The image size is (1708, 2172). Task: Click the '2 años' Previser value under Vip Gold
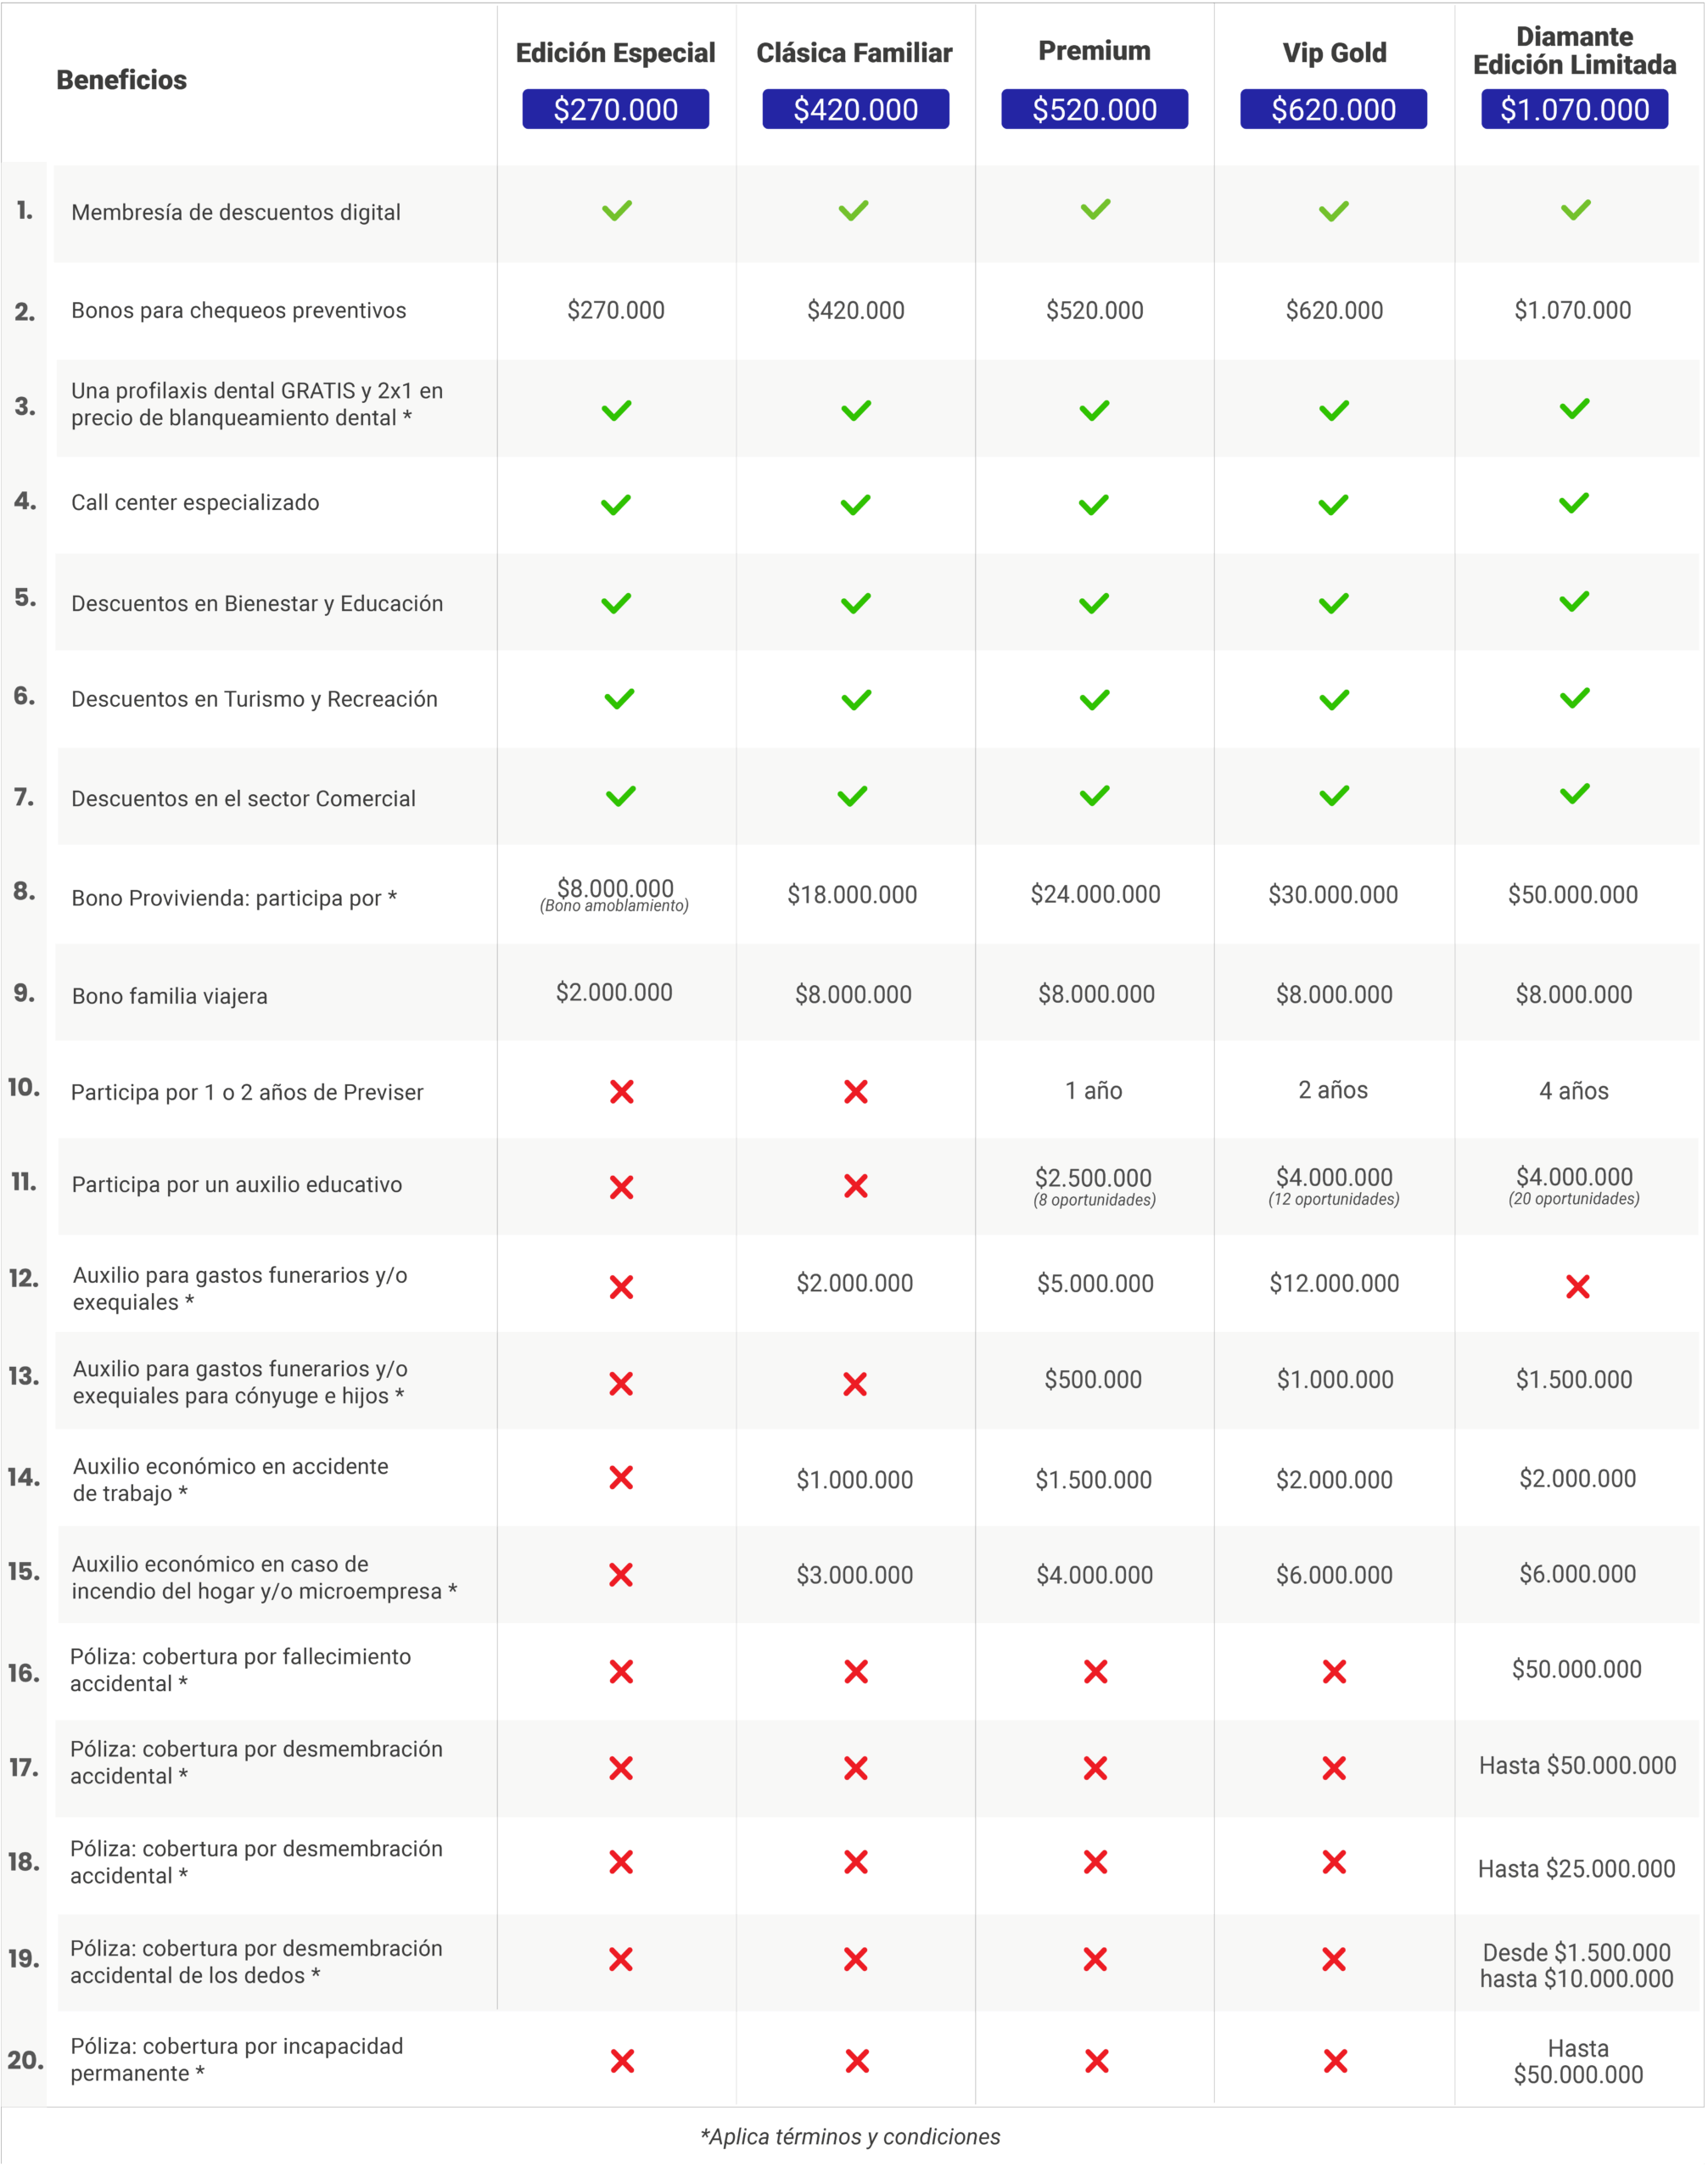click(x=1333, y=1090)
